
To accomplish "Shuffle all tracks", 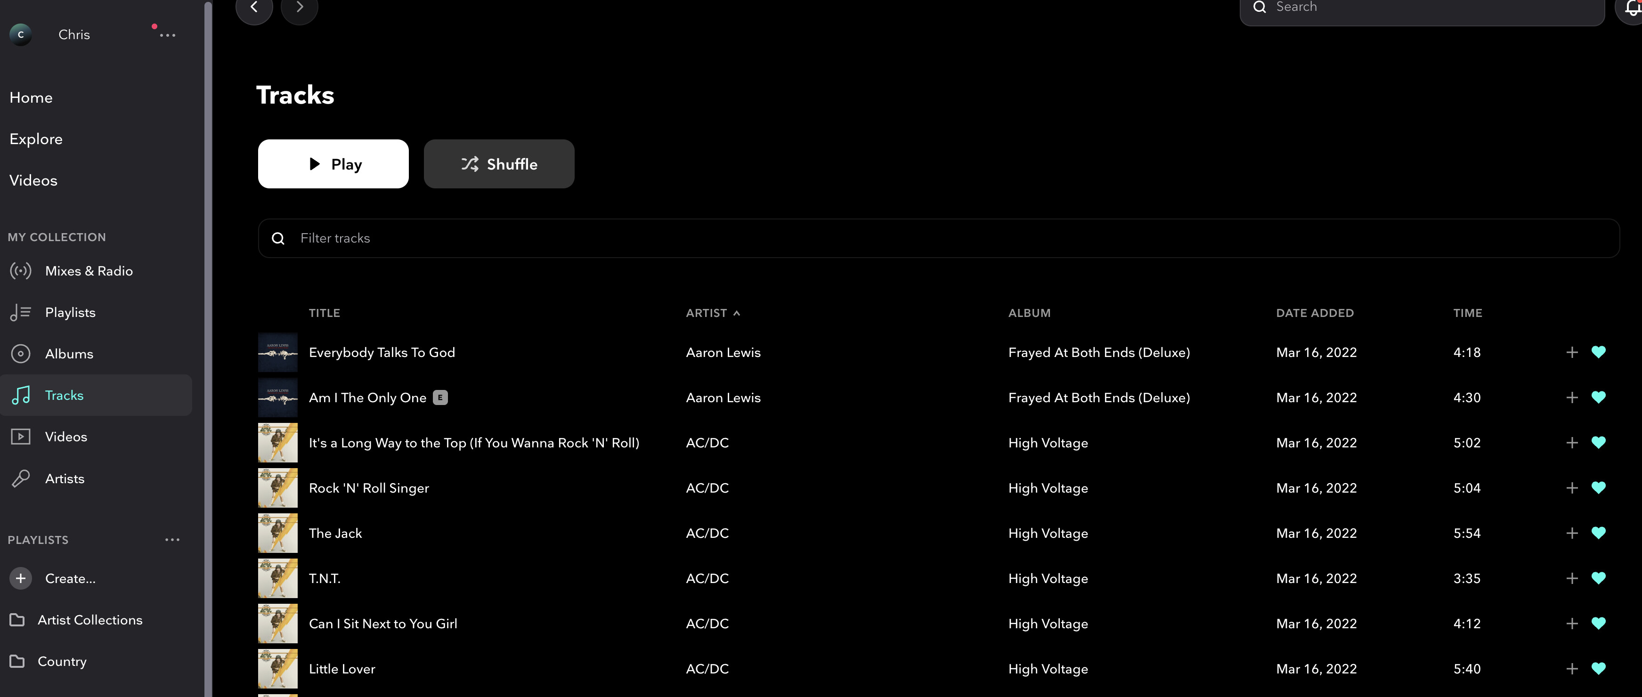I will tap(498, 164).
